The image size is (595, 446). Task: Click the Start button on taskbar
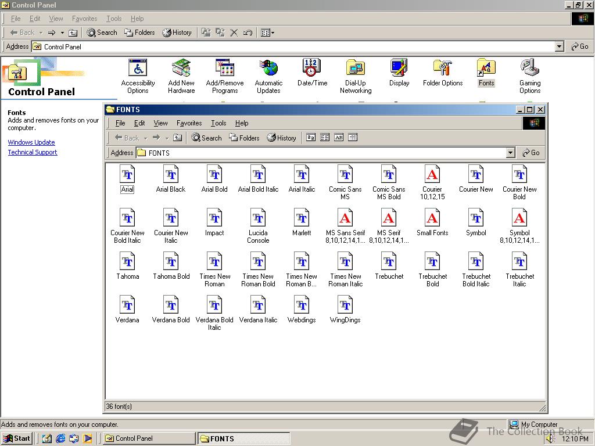tap(17, 438)
